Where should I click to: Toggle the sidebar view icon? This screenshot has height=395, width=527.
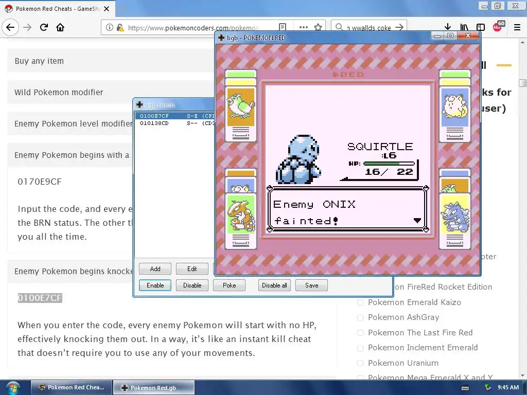point(481,27)
